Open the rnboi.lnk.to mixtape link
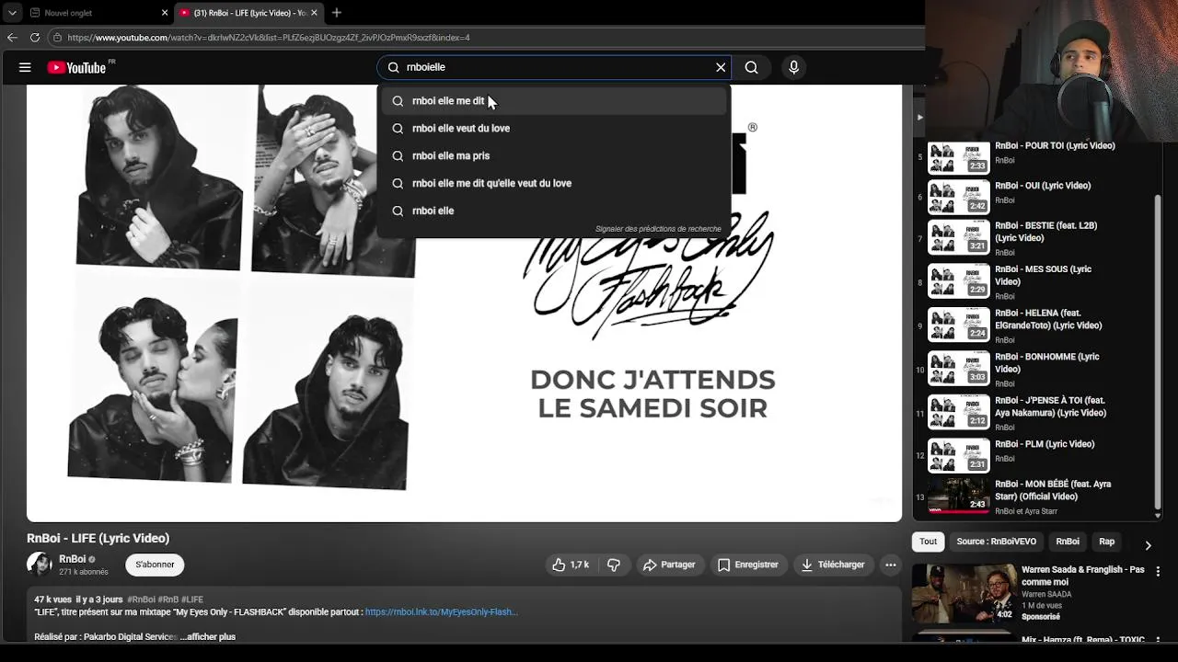 coord(442,612)
